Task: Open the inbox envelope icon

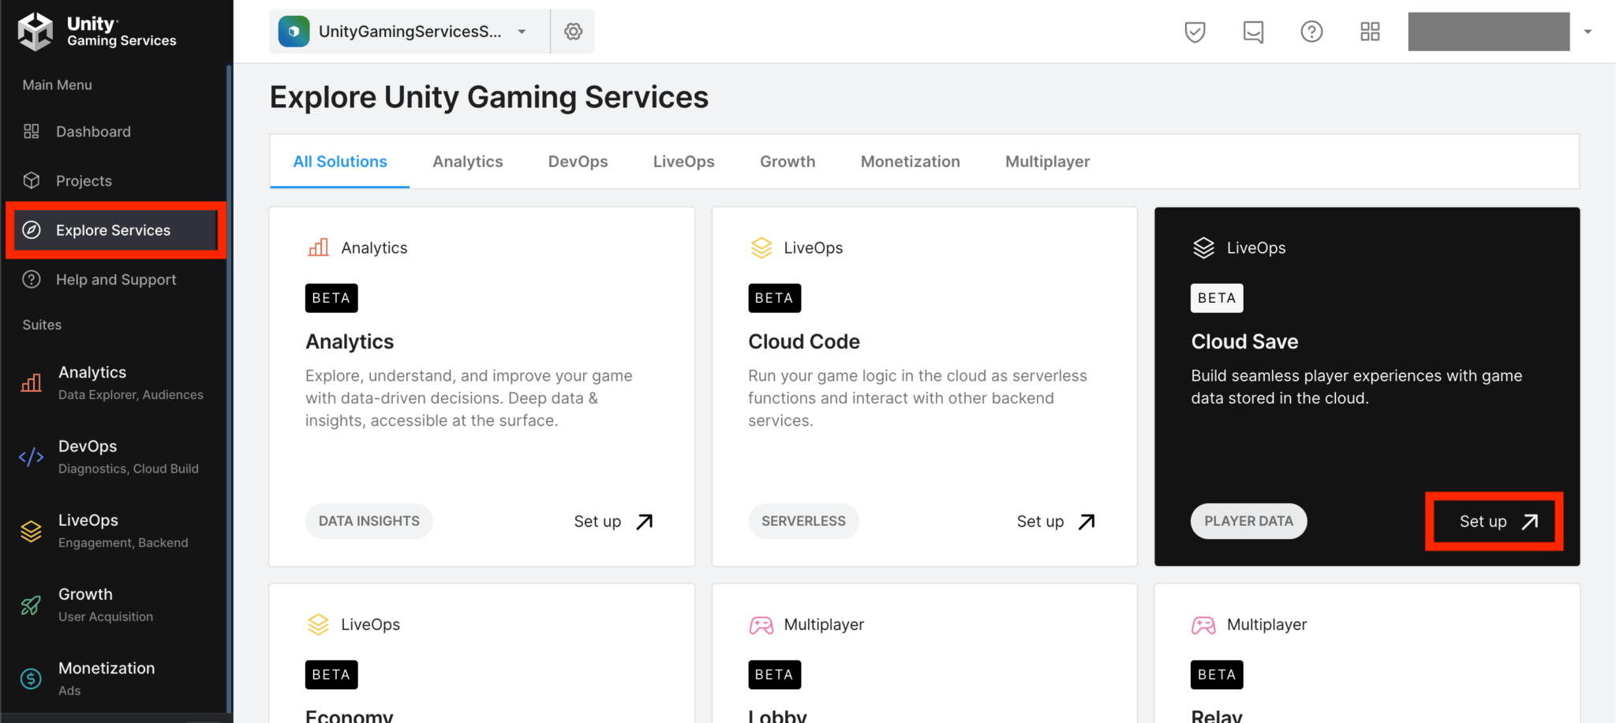Action: pyautogui.click(x=1252, y=32)
